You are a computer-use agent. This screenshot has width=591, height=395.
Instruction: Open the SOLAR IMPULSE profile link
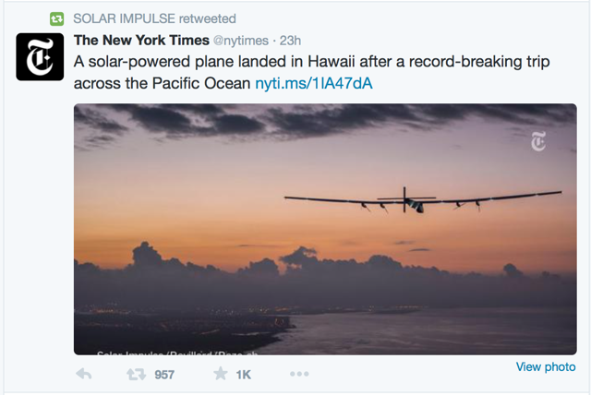[124, 18]
